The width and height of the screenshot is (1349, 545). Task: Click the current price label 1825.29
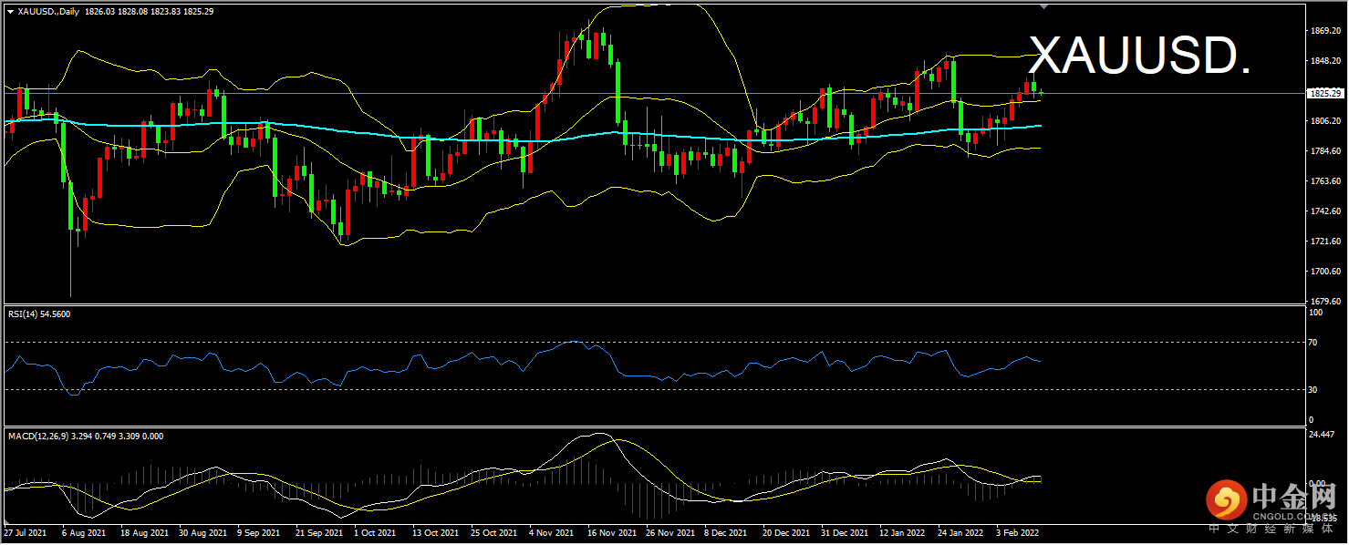pyautogui.click(x=1323, y=93)
